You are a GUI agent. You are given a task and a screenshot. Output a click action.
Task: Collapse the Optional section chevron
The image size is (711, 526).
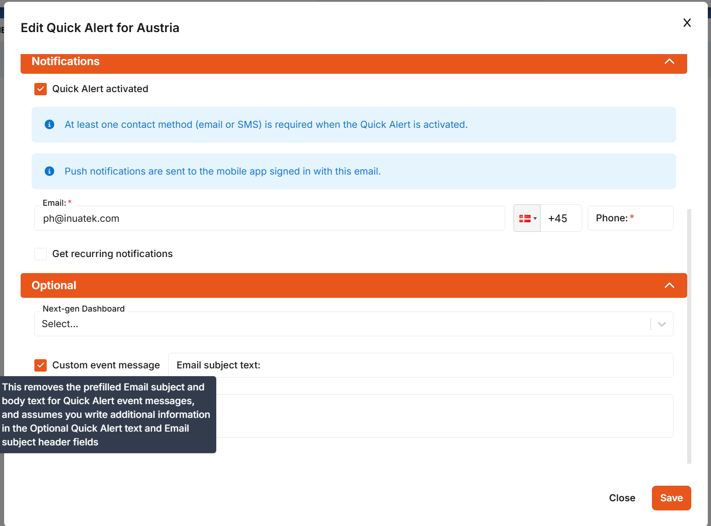point(669,285)
